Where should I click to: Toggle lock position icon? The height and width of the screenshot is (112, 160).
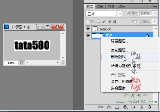tap(109, 21)
